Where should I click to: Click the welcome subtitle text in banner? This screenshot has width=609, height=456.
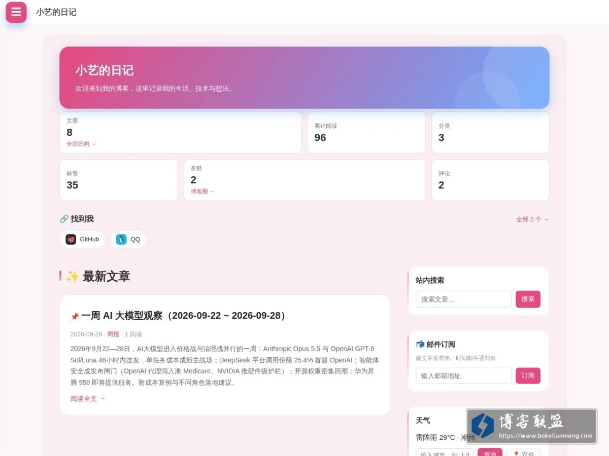point(155,89)
